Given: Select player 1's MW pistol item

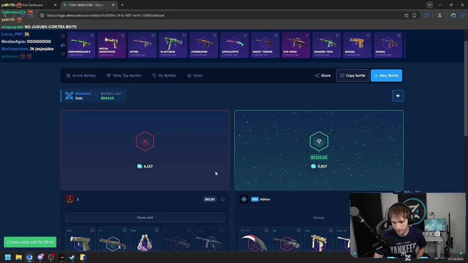Looking at the screenshot, I should [80, 240].
